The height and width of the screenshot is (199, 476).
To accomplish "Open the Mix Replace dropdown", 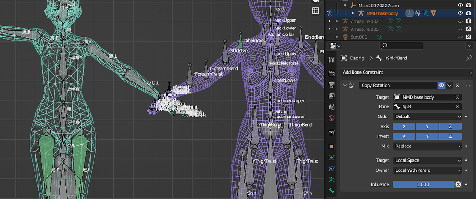I will (427, 146).
